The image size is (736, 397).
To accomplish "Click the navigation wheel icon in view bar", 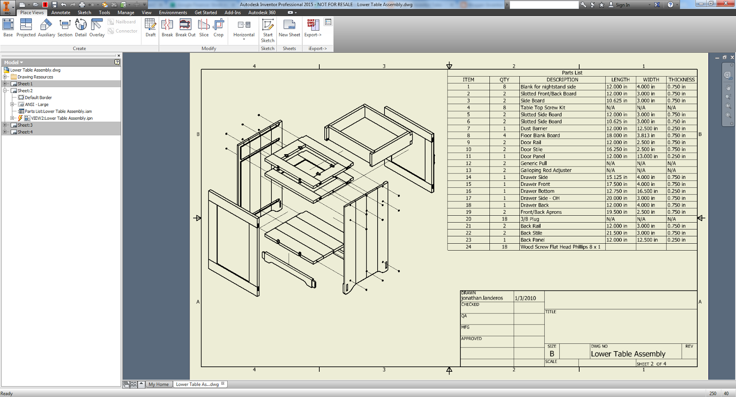I will (728, 75).
